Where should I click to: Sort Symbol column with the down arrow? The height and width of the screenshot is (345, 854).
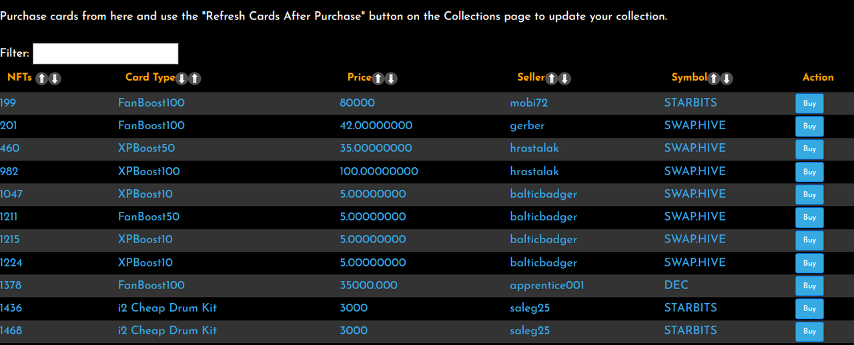[727, 79]
